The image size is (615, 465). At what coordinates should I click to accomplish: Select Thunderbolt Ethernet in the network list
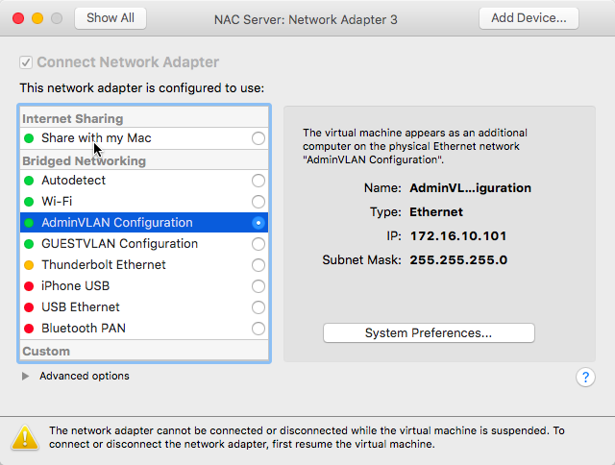[x=144, y=265]
